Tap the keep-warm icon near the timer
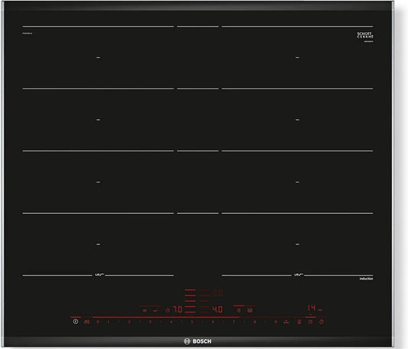 299,322
